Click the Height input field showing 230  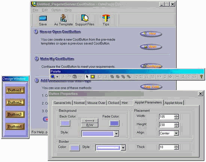[x=166, y=125]
